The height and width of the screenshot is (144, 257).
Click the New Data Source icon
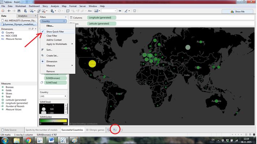(25, 11)
